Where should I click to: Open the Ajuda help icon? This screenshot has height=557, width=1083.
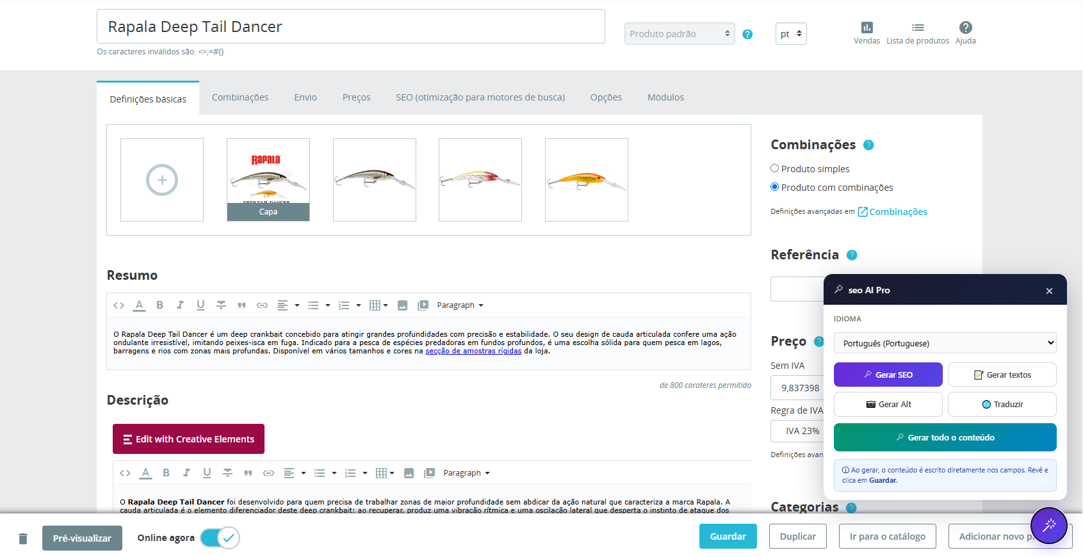(x=966, y=28)
